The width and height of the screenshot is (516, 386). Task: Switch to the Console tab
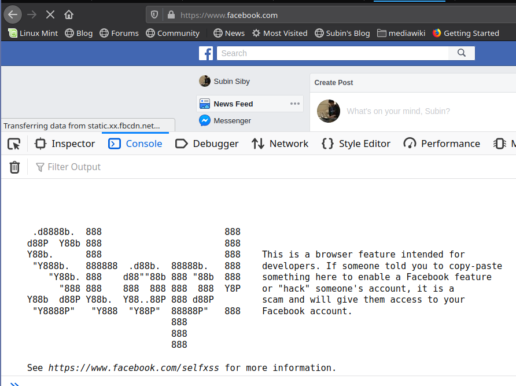tap(135, 144)
